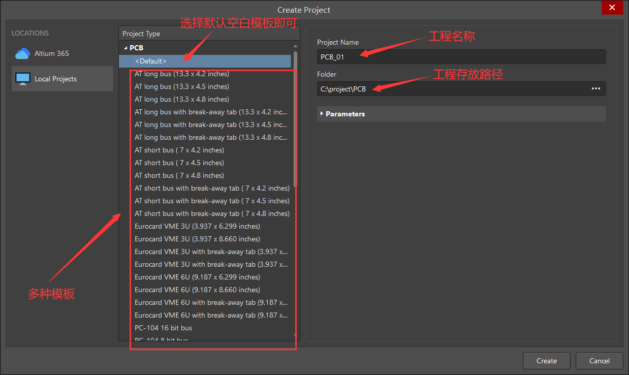
Task: Click the template list scroll-up arrow
Action: point(295,46)
